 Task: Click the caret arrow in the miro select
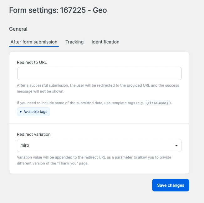[x=176, y=145]
